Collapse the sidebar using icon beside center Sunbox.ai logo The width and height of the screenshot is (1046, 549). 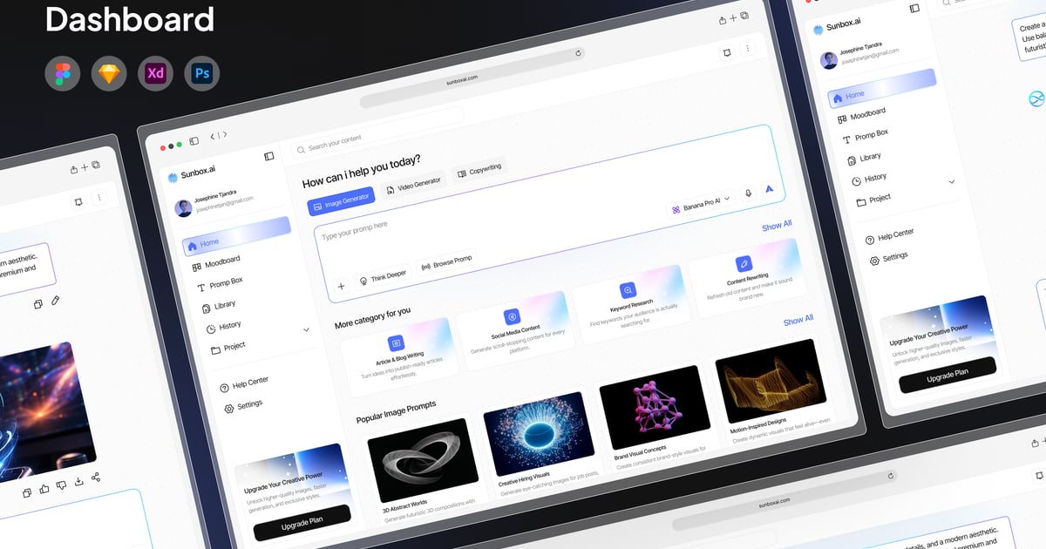tap(268, 156)
